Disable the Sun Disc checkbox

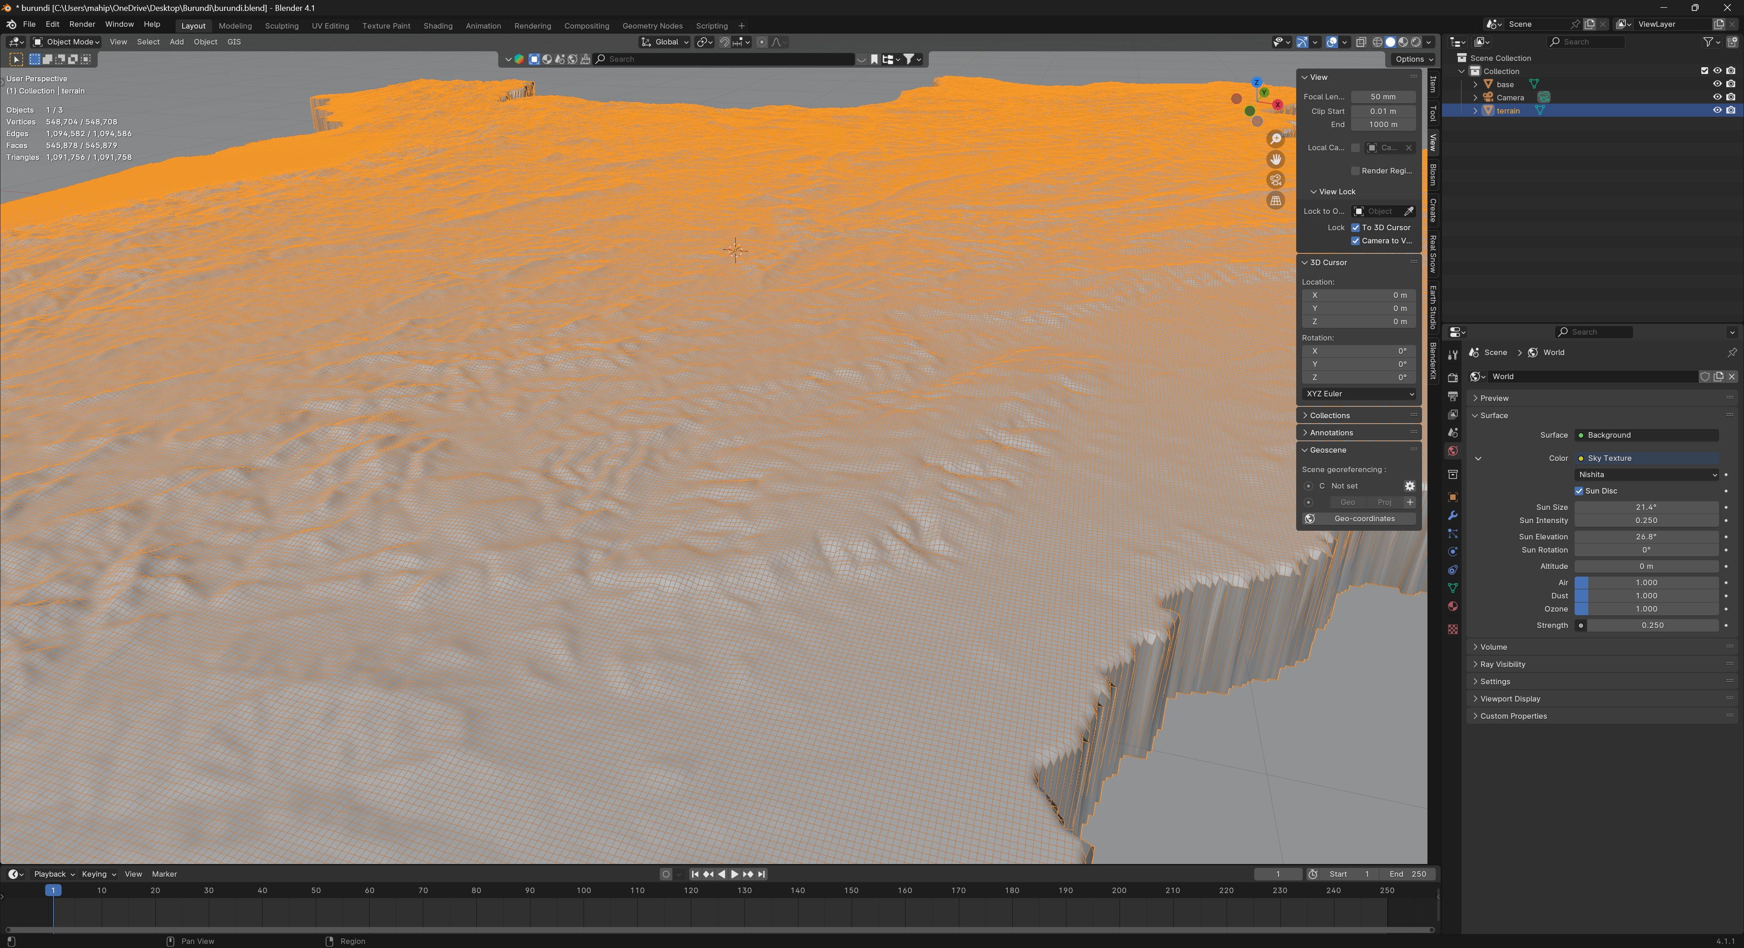tap(1579, 491)
